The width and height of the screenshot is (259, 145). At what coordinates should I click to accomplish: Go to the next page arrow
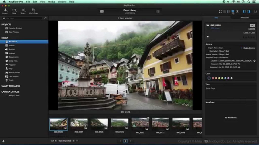point(131,141)
